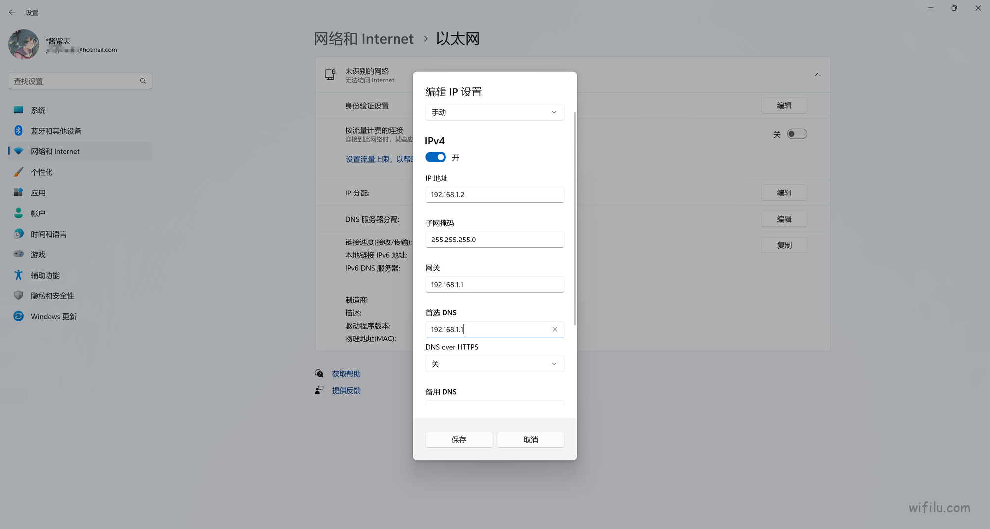This screenshot has width=990, height=529.
Task: Click the 子网掩码 field 255.255.255.0
Action: [x=495, y=240]
